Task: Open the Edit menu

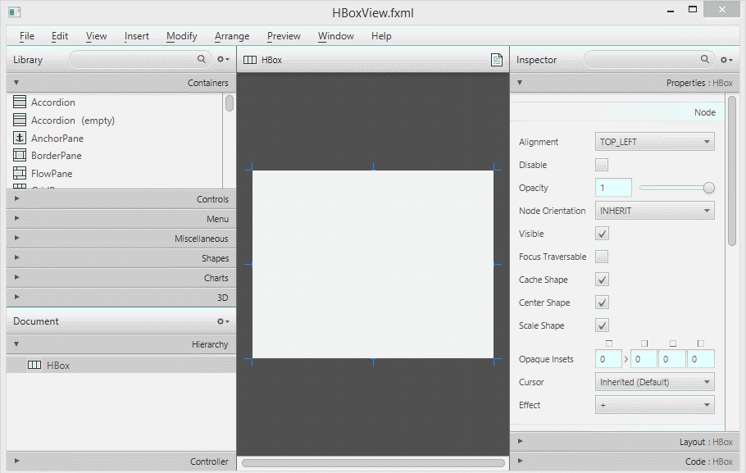Action: (60, 36)
